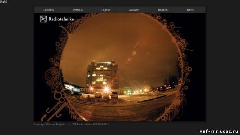The image size is (240, 135).
Task: Go to the Новости page
Action: point(163,10)
